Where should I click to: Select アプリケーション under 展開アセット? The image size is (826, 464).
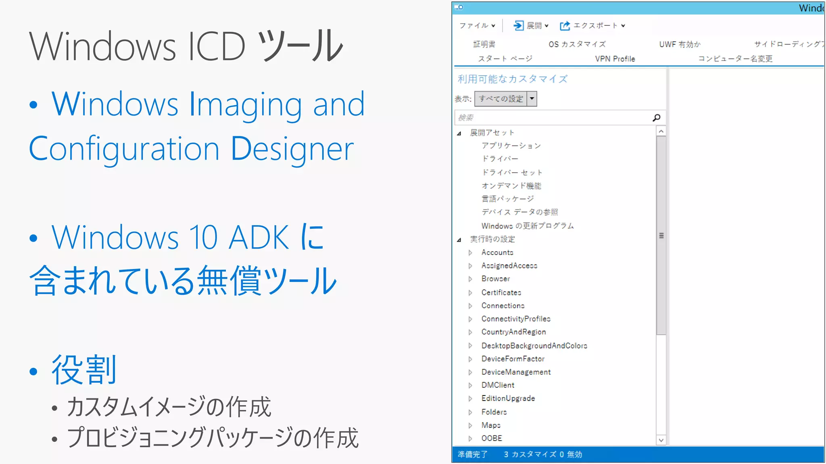tap(511, 146)
